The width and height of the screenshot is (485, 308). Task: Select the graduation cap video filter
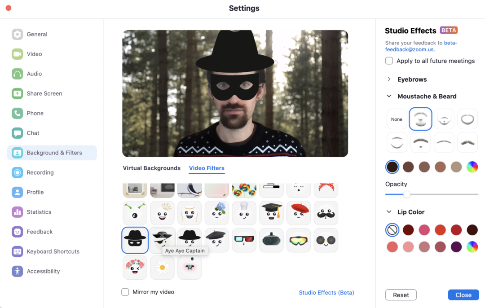272,213
